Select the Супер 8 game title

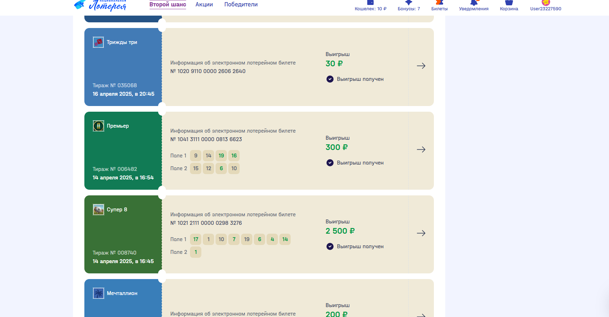tap(117, 210)
